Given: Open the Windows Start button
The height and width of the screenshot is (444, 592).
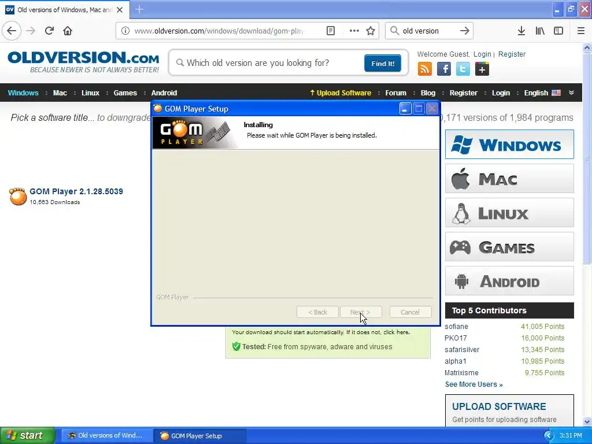Looking at the screenshot, I should click(27, 435).
